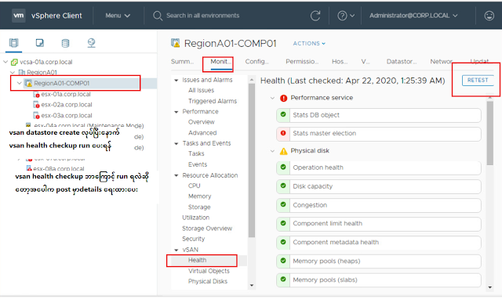502x299 pixels.
Task: Click the esx-02a.corp.local host icon
Action: click(36, 105)
